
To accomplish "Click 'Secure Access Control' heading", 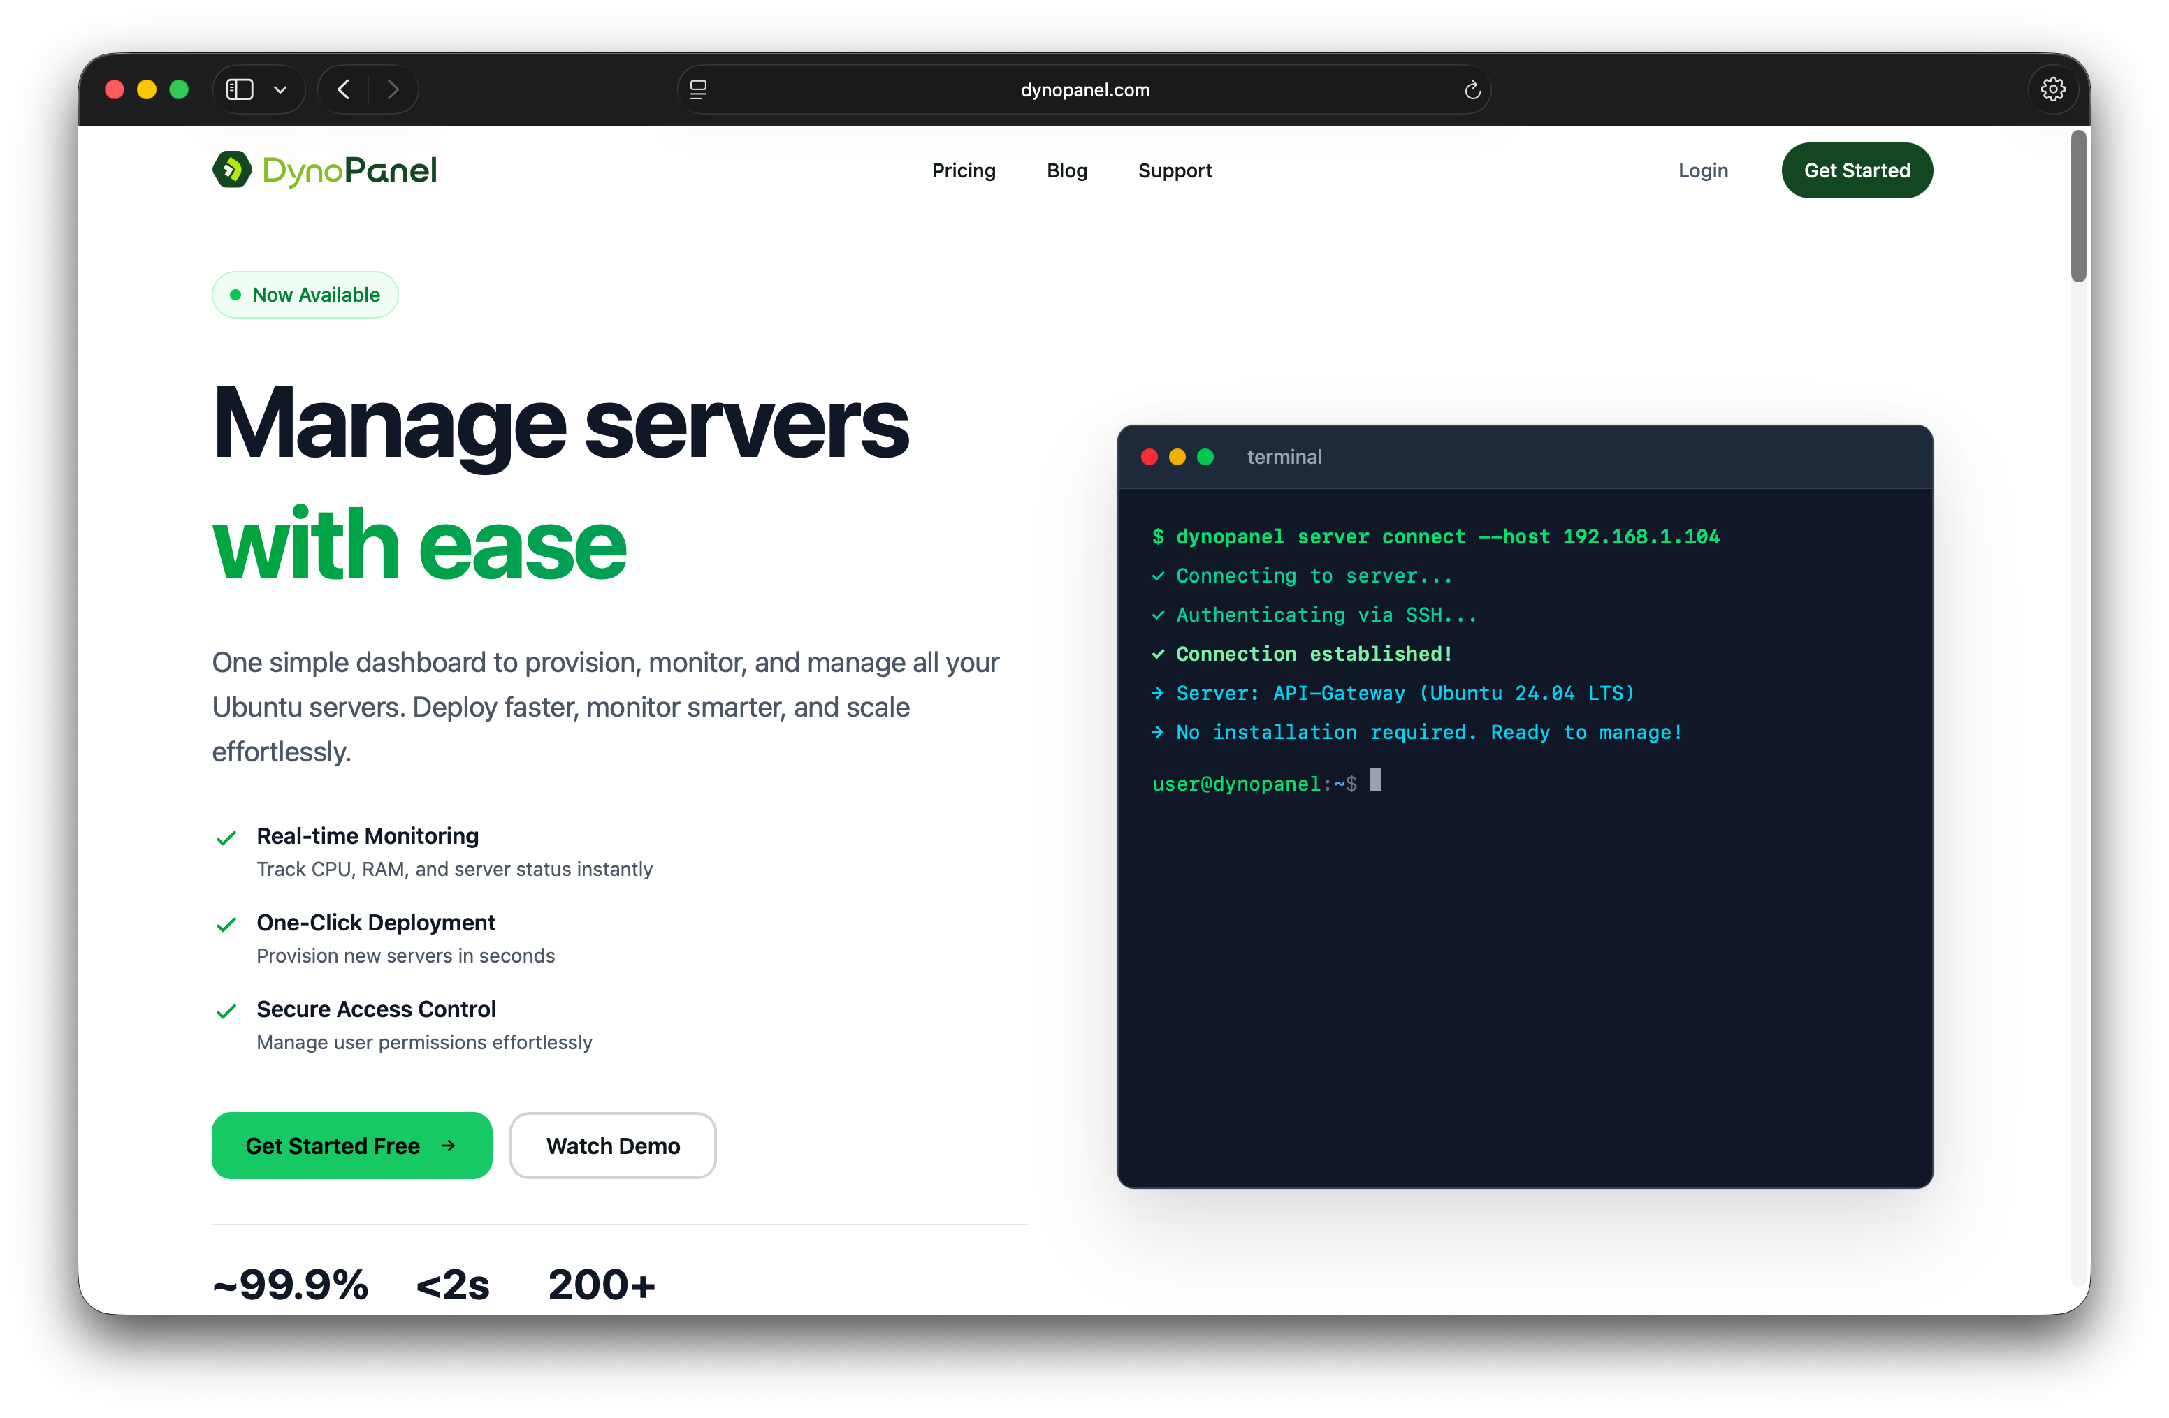I will (x=375, y=1008).
